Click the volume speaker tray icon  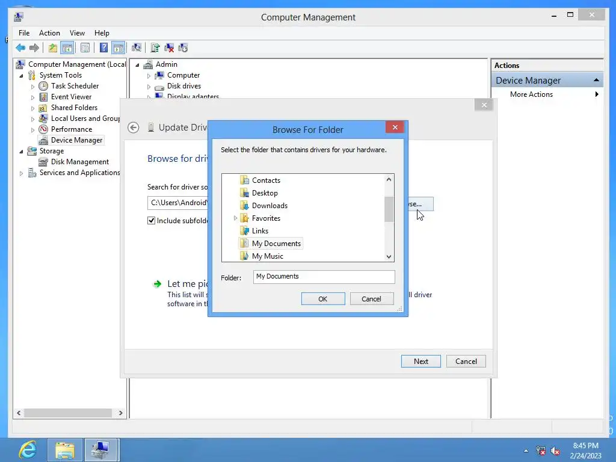coord(555,451)
